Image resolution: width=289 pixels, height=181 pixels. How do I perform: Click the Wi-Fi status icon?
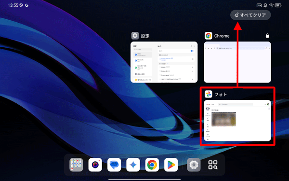(x=271, y=5)
